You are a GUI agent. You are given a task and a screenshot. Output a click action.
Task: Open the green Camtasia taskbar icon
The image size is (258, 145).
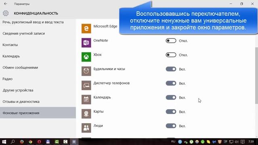pyautogui.click(x=57, y=141)
